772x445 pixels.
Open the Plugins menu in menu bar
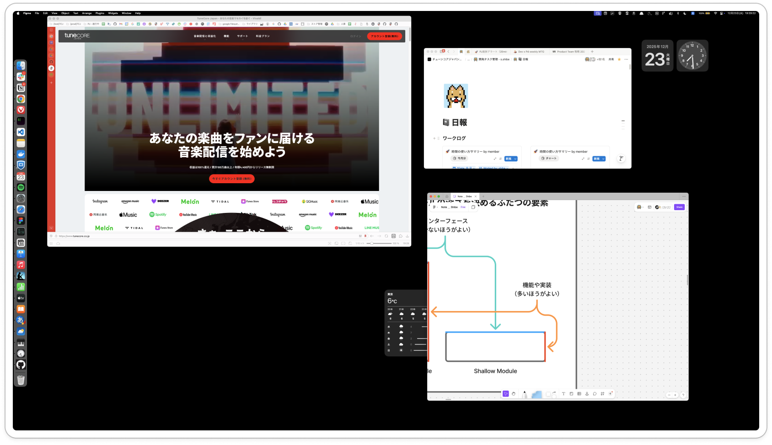pos(100,13)
